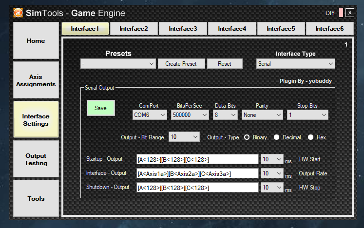Open the HW Start ms dropdown
Image resolution: width=364 pixels, height=228 pixels.
tap(272, 159)
